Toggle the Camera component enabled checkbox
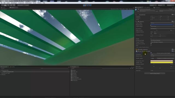The width and height of the screenshot is (175, 98). [138, 22]
